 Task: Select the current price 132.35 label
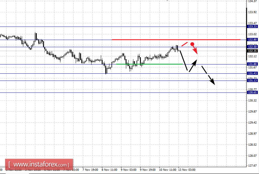coord(252,51)
